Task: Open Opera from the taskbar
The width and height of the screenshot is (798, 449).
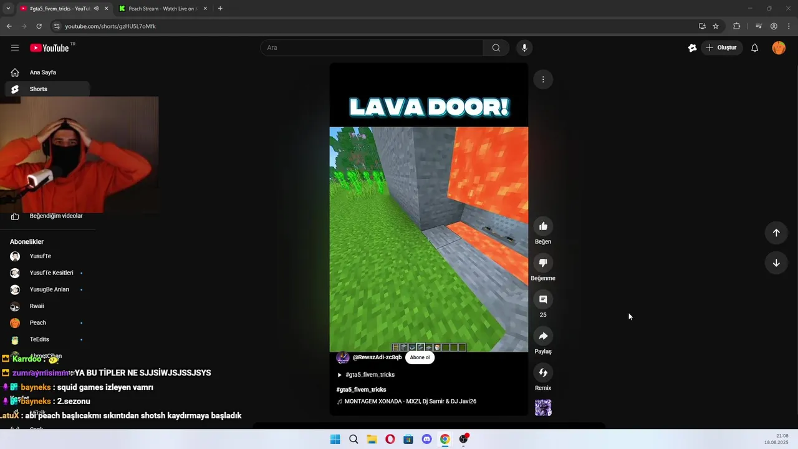Action: [390, 440]
